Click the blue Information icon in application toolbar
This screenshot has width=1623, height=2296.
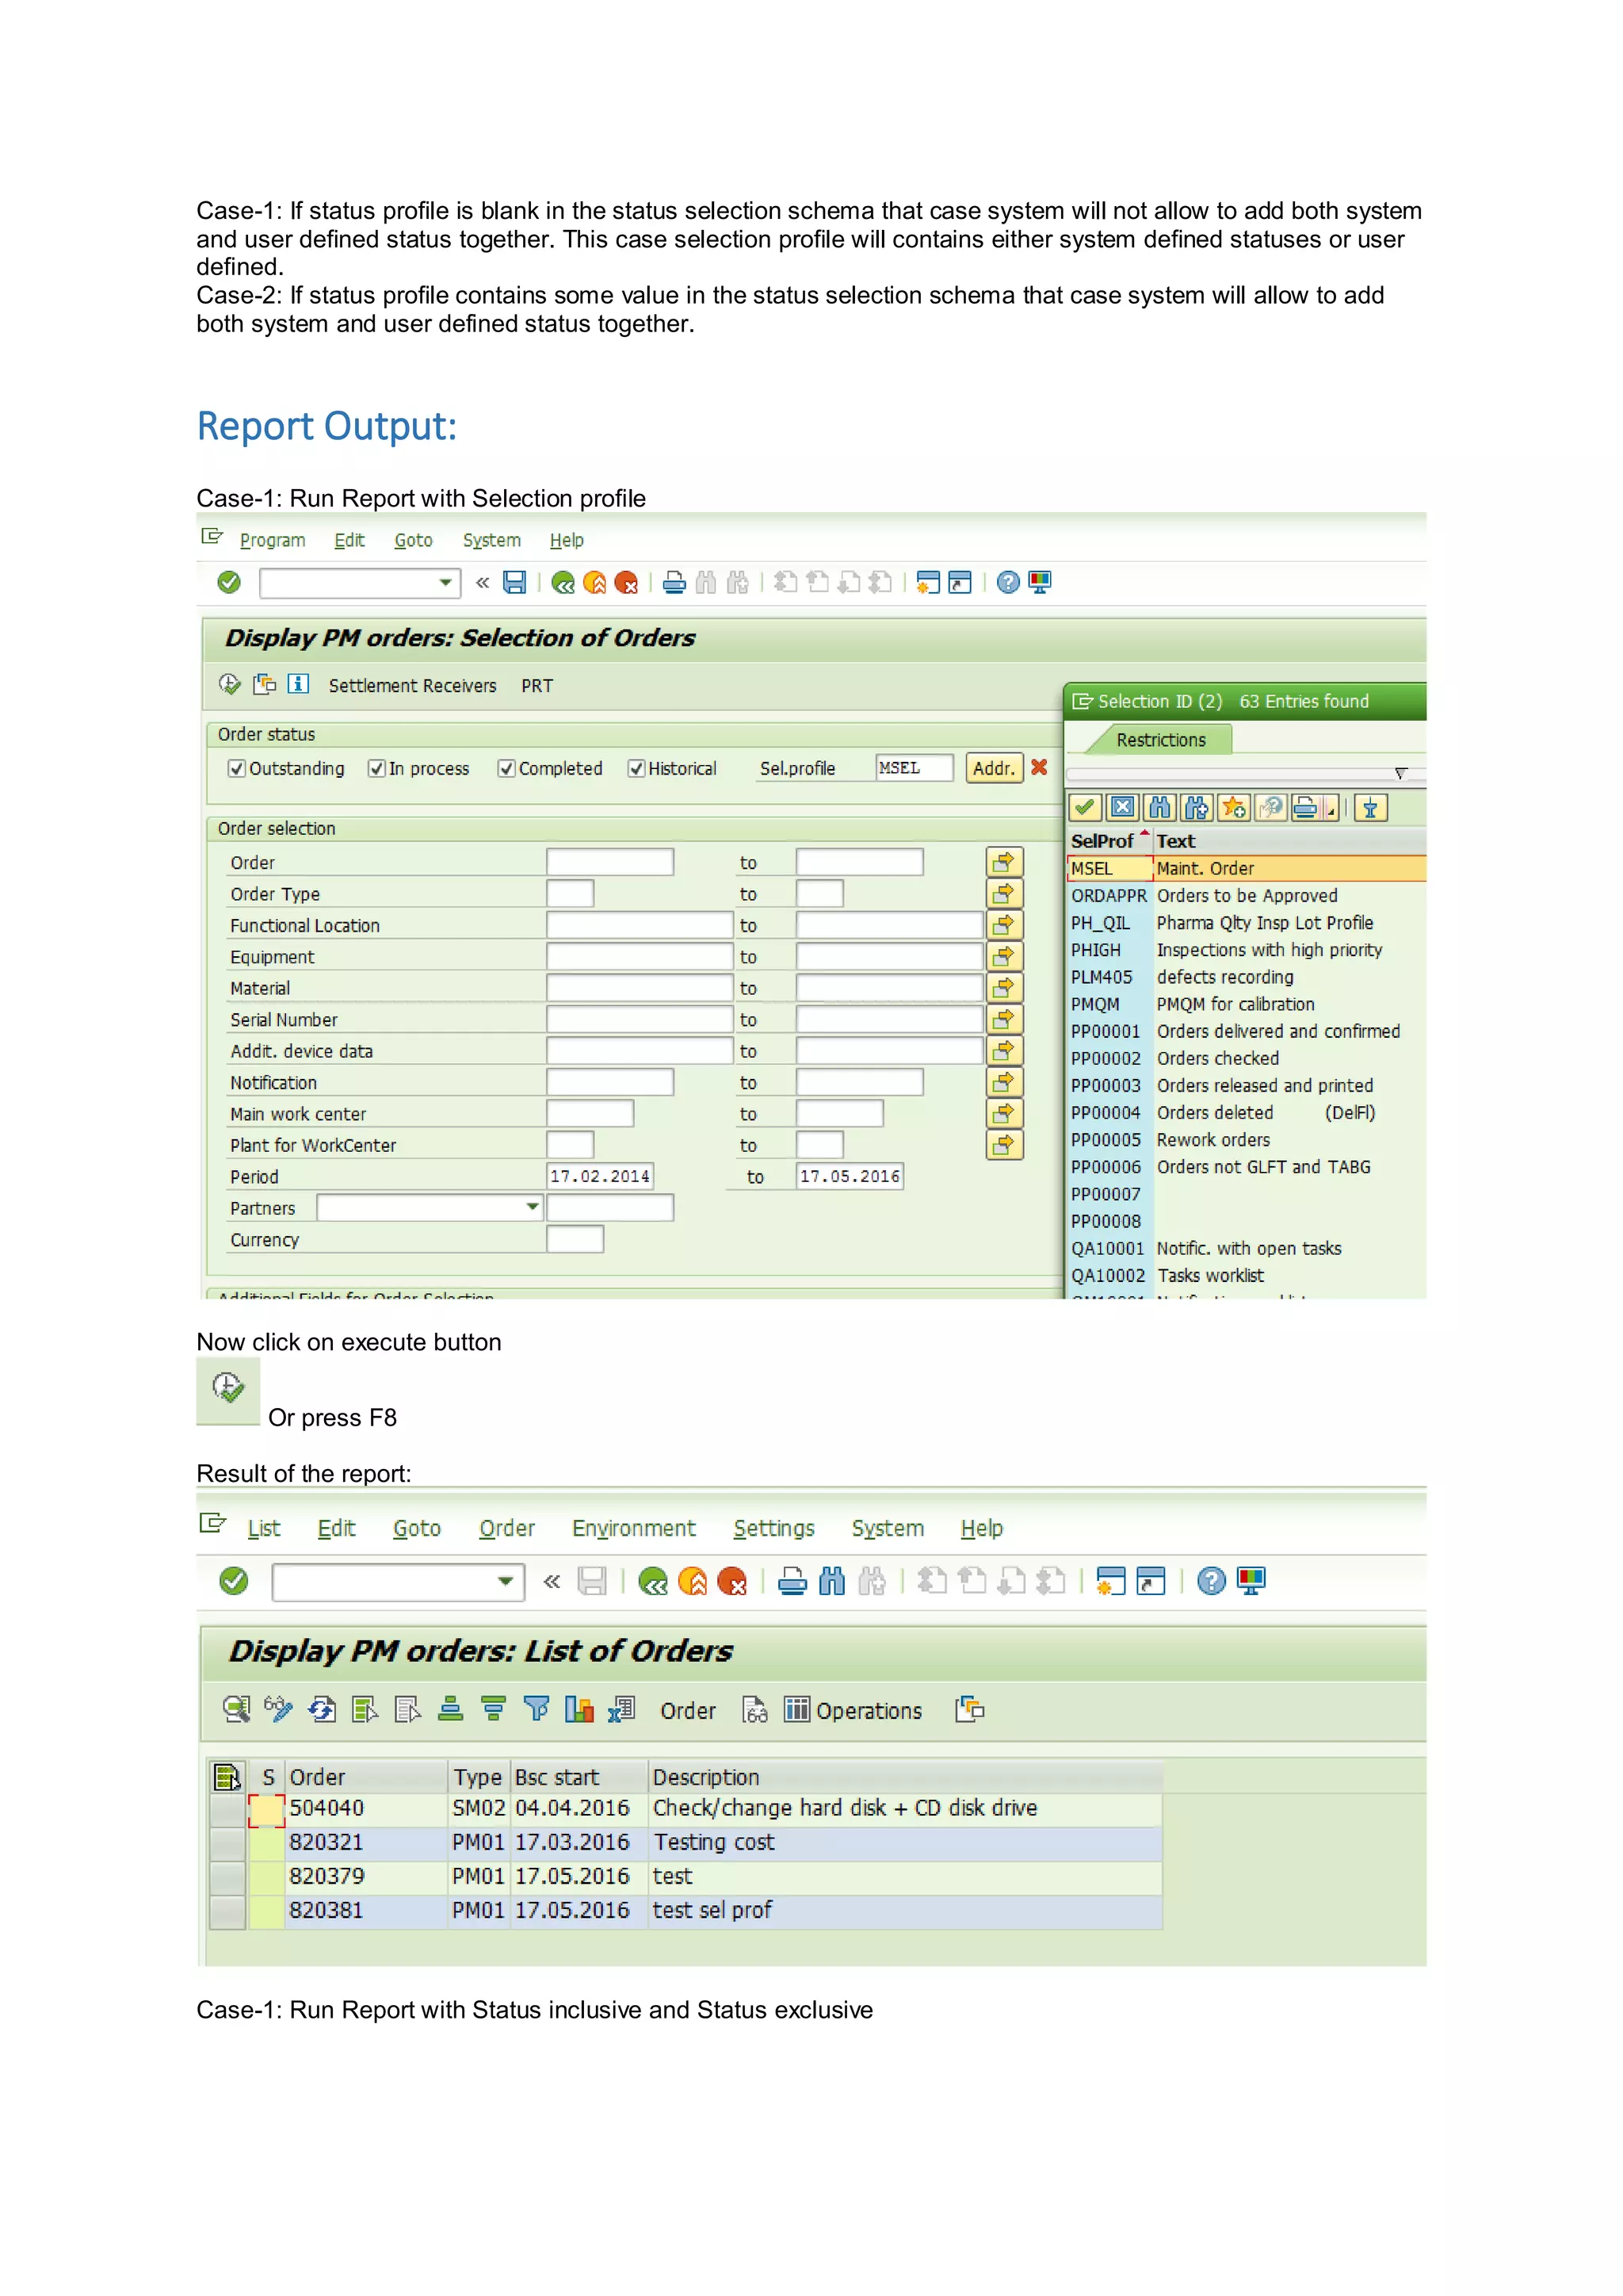click(x=298, y=685)
